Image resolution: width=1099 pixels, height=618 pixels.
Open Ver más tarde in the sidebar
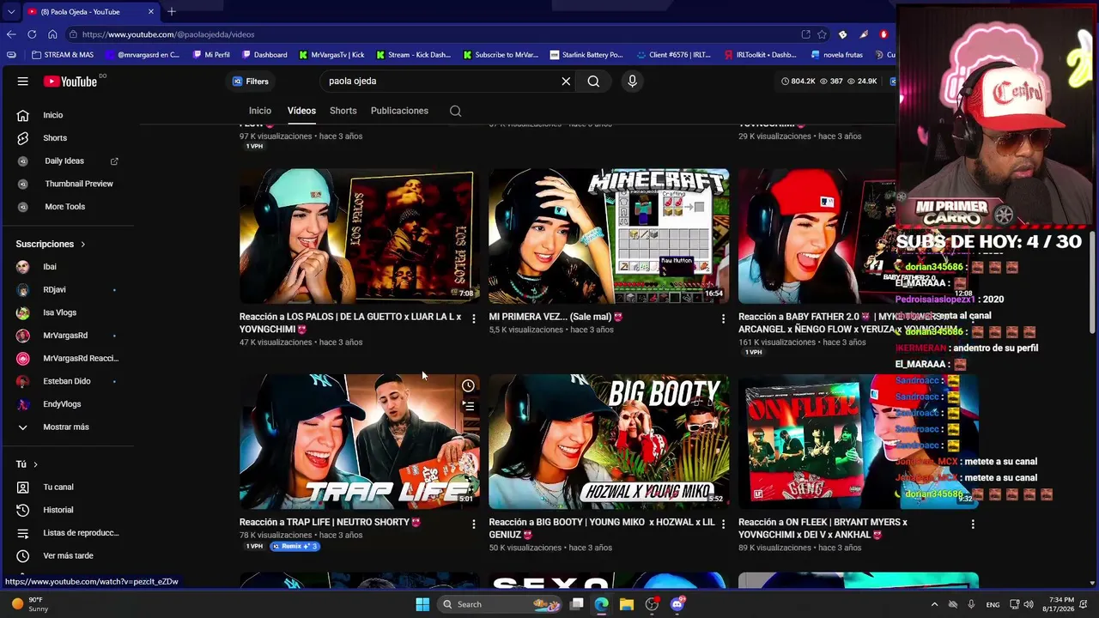[67, 556]
